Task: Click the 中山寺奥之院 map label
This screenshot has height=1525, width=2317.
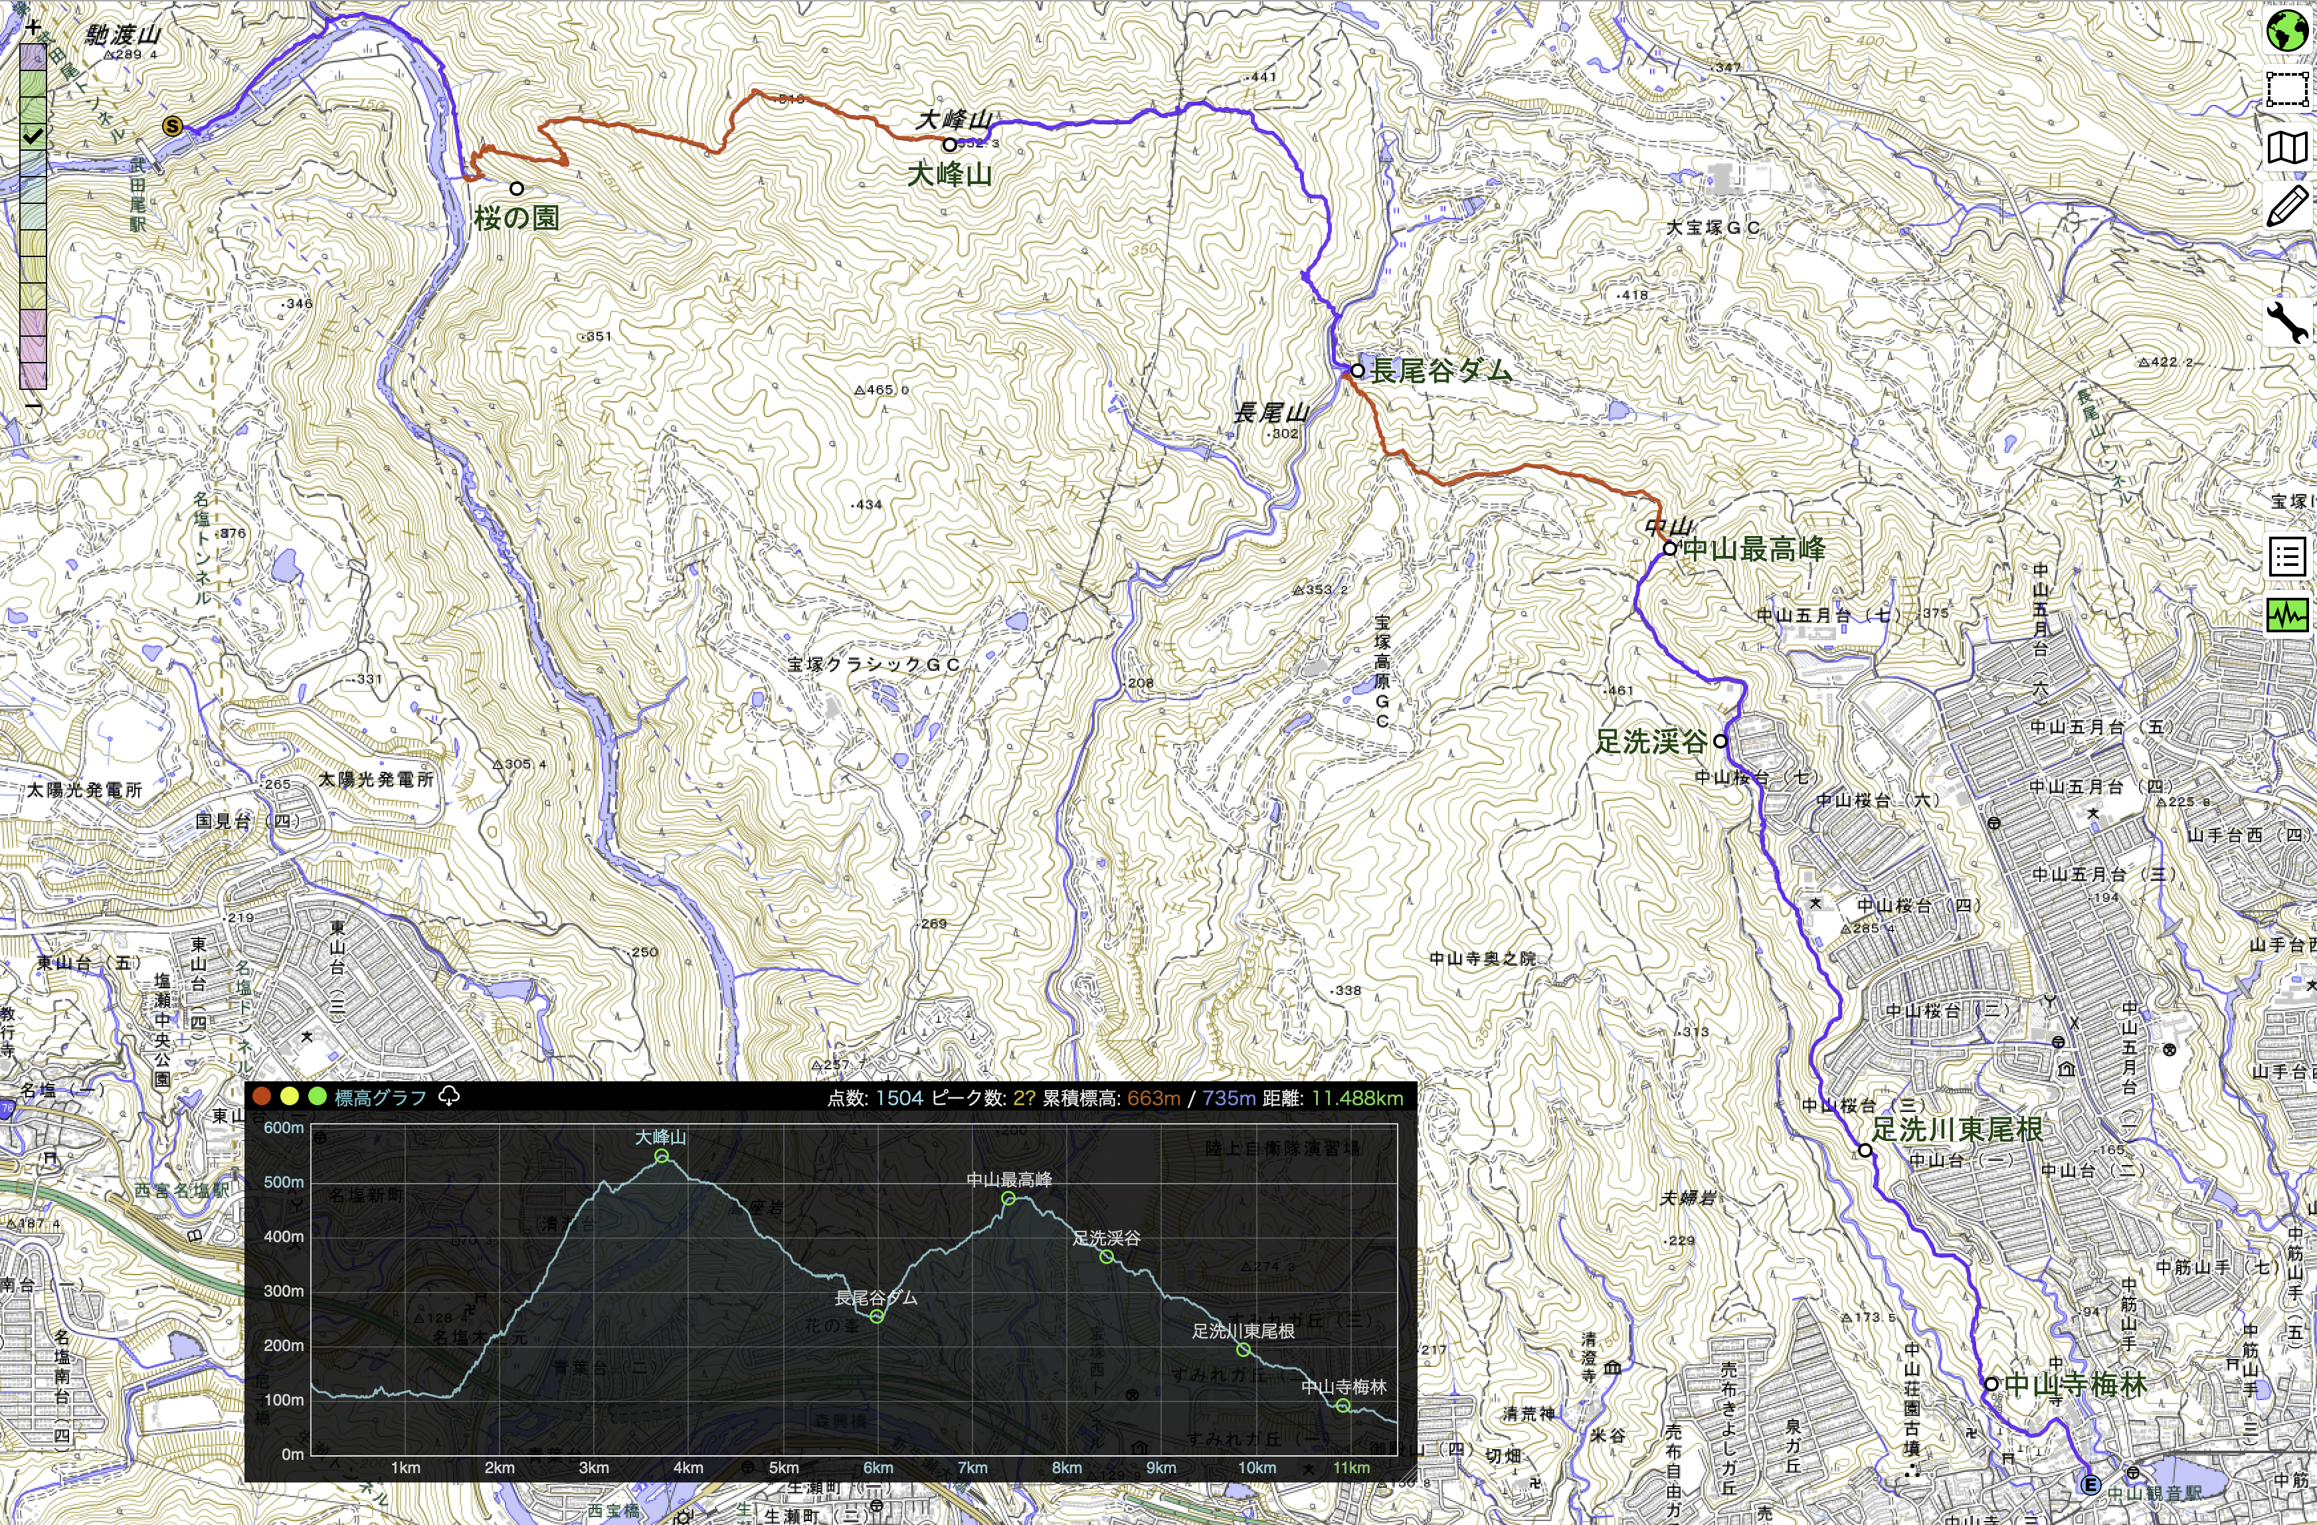Action: click(1483, 958)
